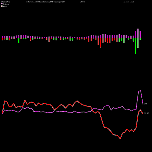This screenshot has height=152, width=152.
Task: Click the tallest purple volume bar
Action: [138, 33]
